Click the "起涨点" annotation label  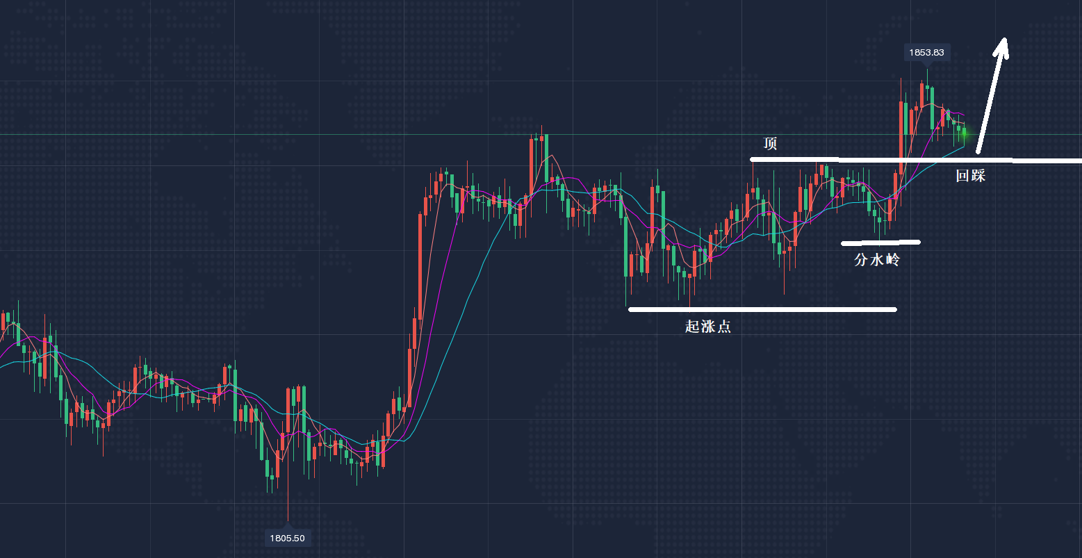pyautogui.click(x=707, y=327)
